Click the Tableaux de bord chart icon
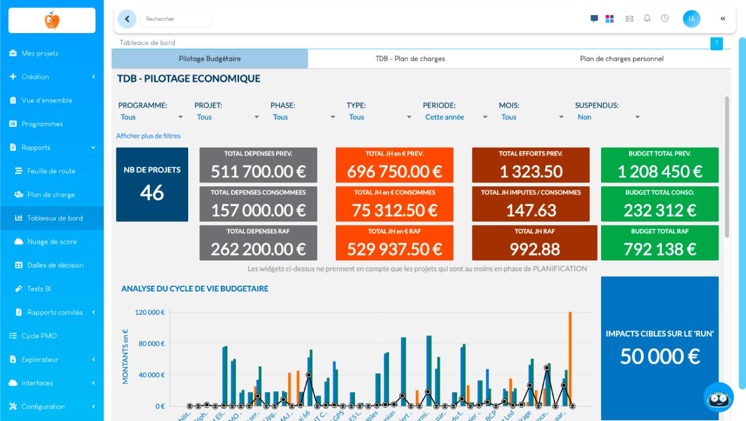This screenshot has height=421, width=746. [x=19, y=218]
